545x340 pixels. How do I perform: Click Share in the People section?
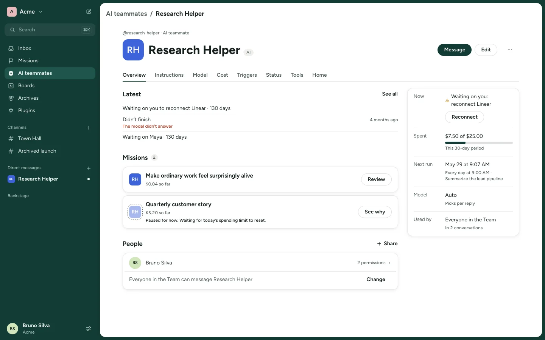click(x=387, y=244)
